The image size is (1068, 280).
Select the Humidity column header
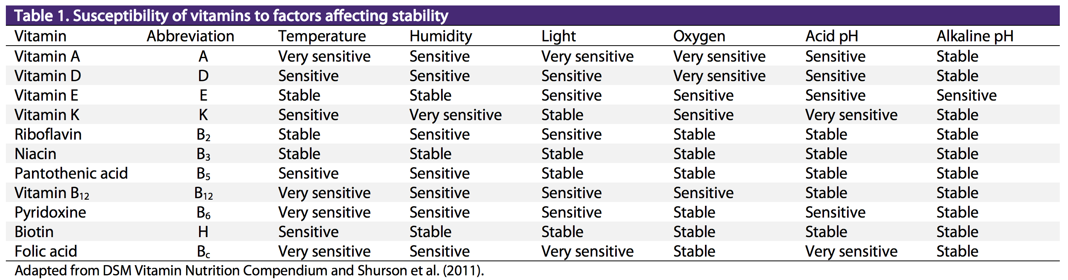click(441, 36)
